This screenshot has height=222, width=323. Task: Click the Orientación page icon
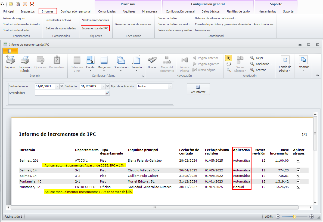121,60
